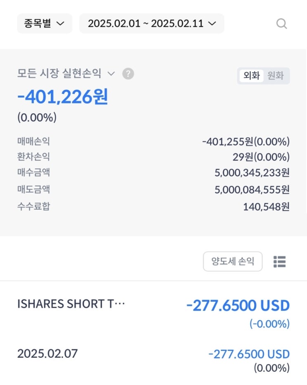Viewport: 307px width, 385px height.
Task: Select 원화 currency toggle option
Action: 276,76
